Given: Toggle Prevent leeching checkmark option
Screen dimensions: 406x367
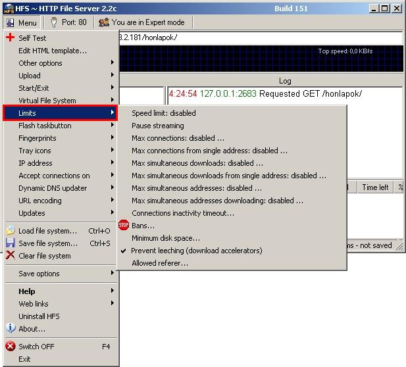Looking at the screenshot, I should [x=232, y=251].
